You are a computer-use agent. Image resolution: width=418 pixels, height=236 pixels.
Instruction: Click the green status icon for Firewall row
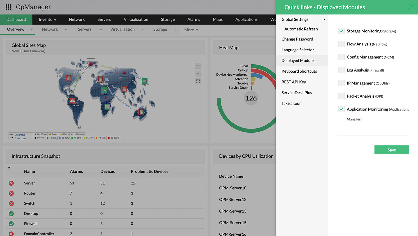coord(11,224)
